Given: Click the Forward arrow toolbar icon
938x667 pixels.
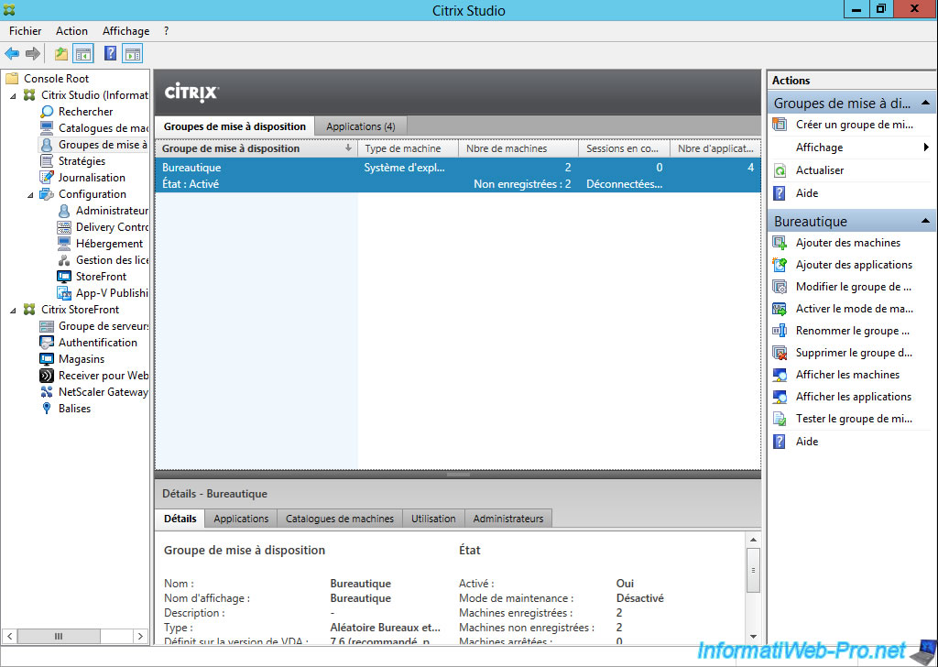Looking at the screenshot, I should point(33,54).
